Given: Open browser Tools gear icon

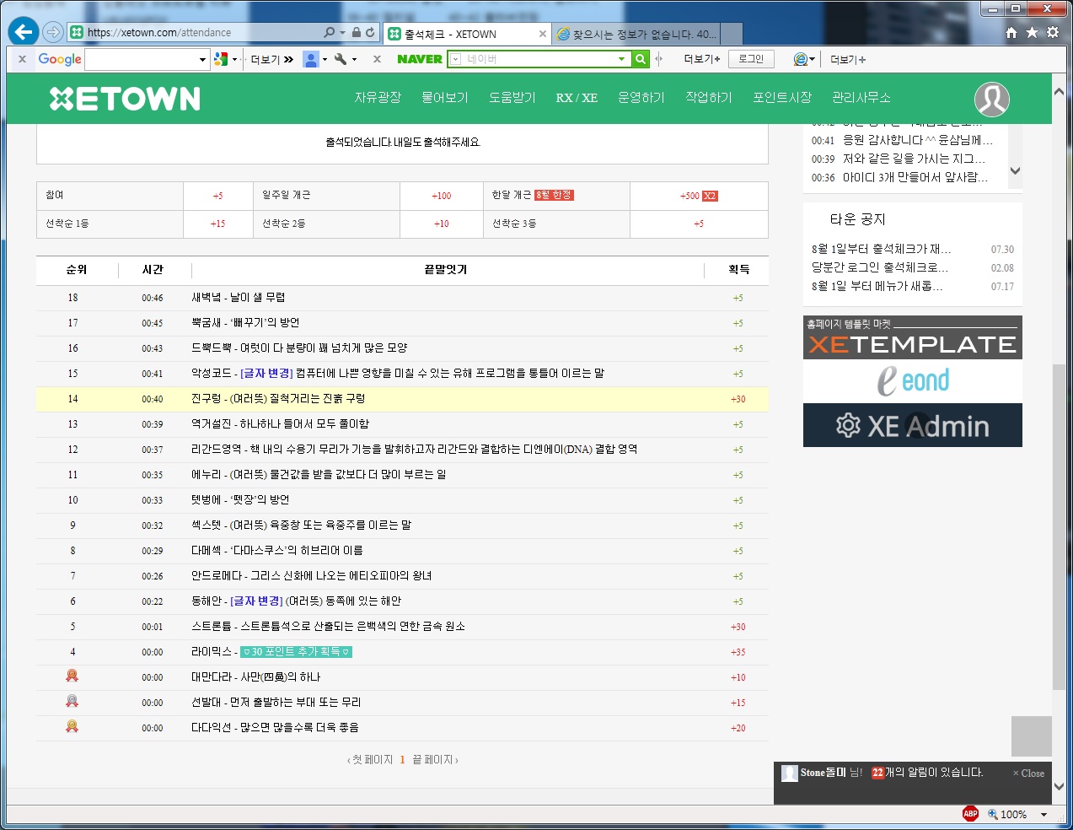Looking at the screenshot, I should tap(1053, 32).
